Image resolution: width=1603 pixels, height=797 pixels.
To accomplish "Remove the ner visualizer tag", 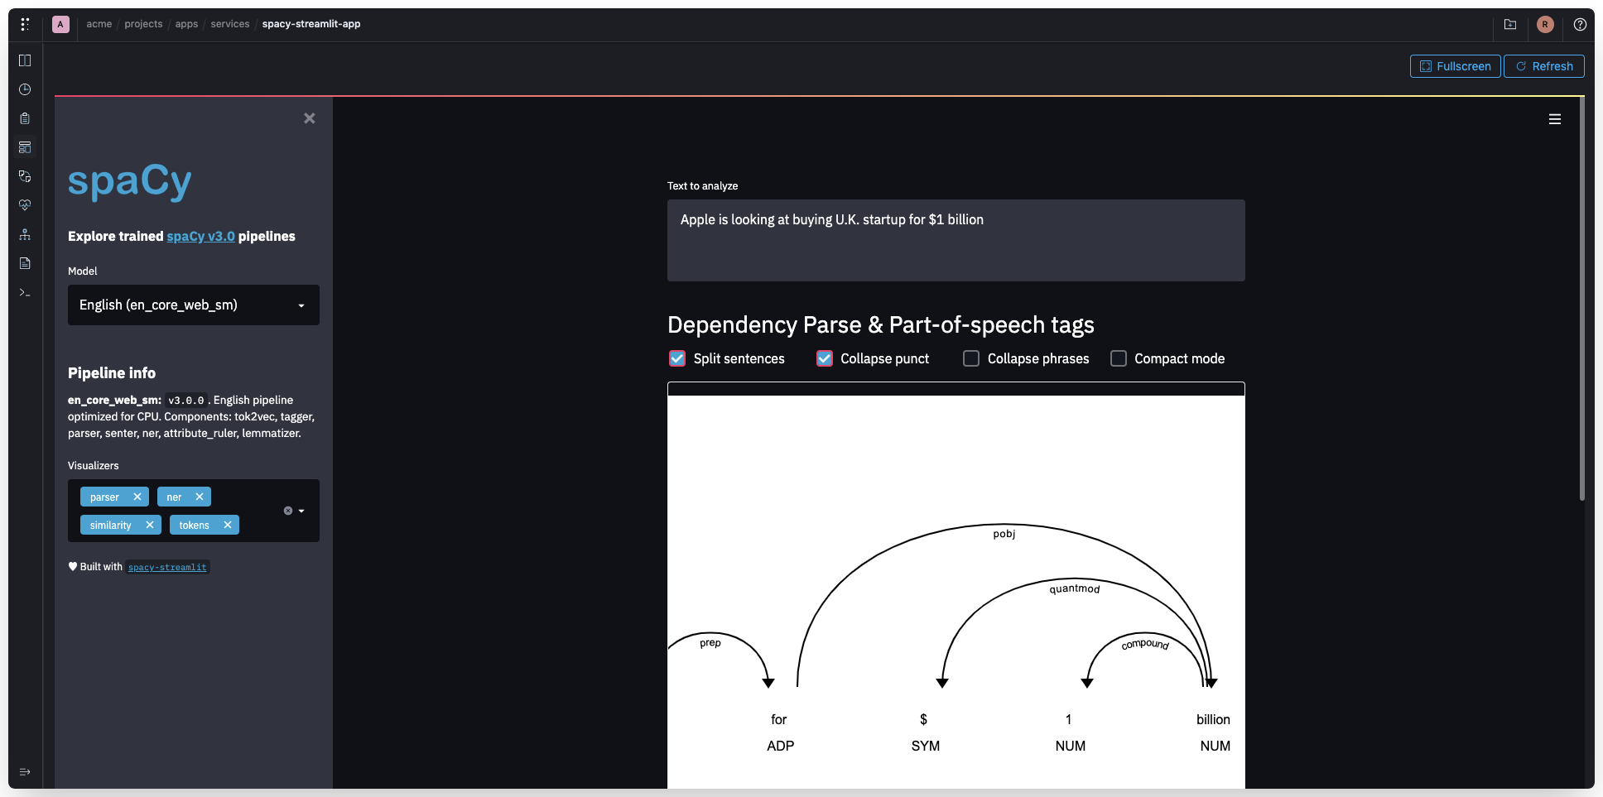I will tap(200, 497).
